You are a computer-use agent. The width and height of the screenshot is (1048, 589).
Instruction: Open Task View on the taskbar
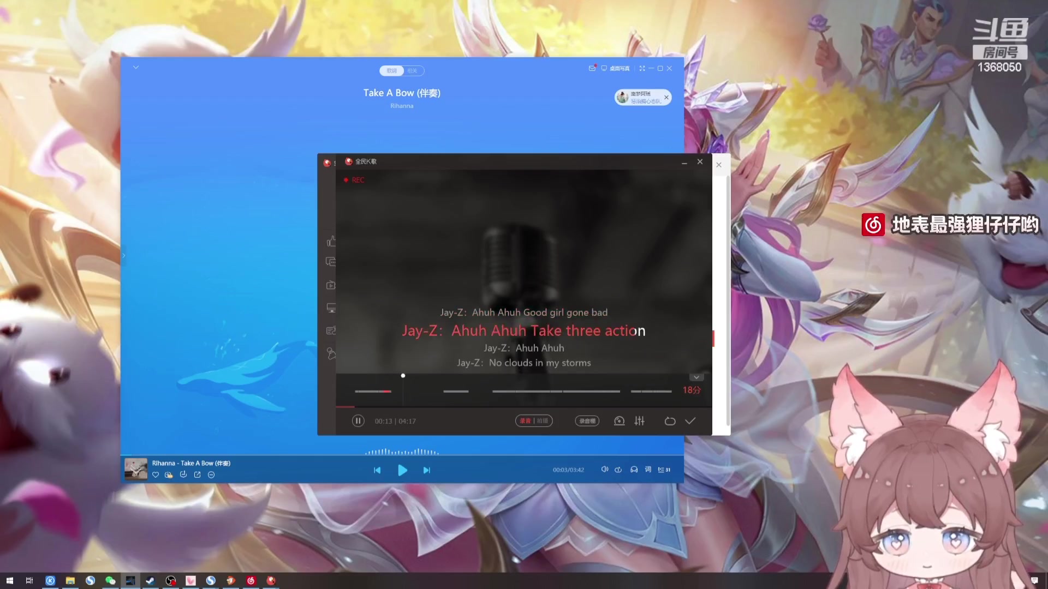[29, 580]
